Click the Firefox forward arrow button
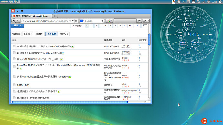The height and width of the screenshot is (125, 223). 18,21
